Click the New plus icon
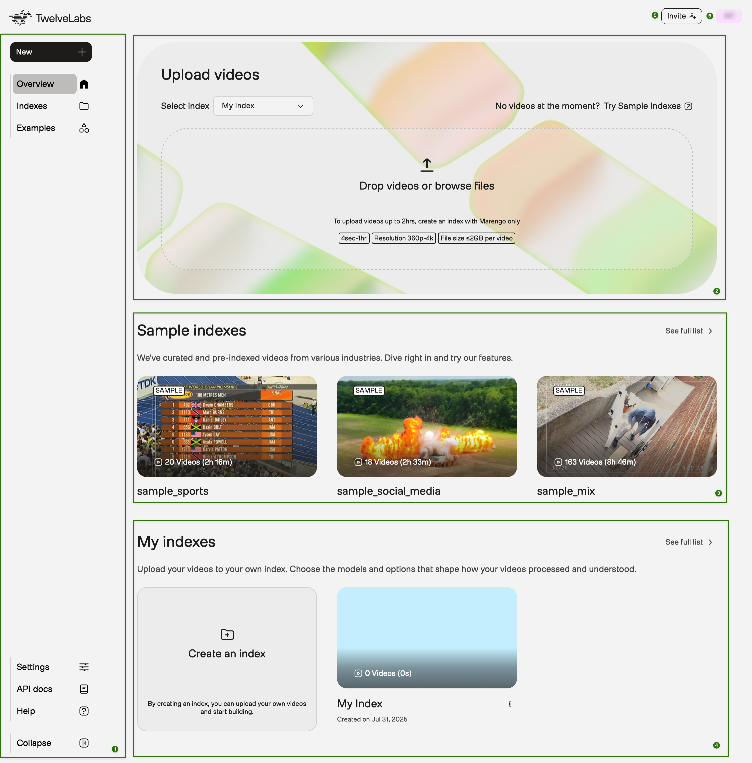Image resolution: width=752 pixels, height=763 pixels. (x=82, y=52)
